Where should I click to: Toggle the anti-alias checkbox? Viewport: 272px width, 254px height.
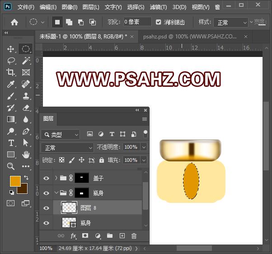coord(158,22)
